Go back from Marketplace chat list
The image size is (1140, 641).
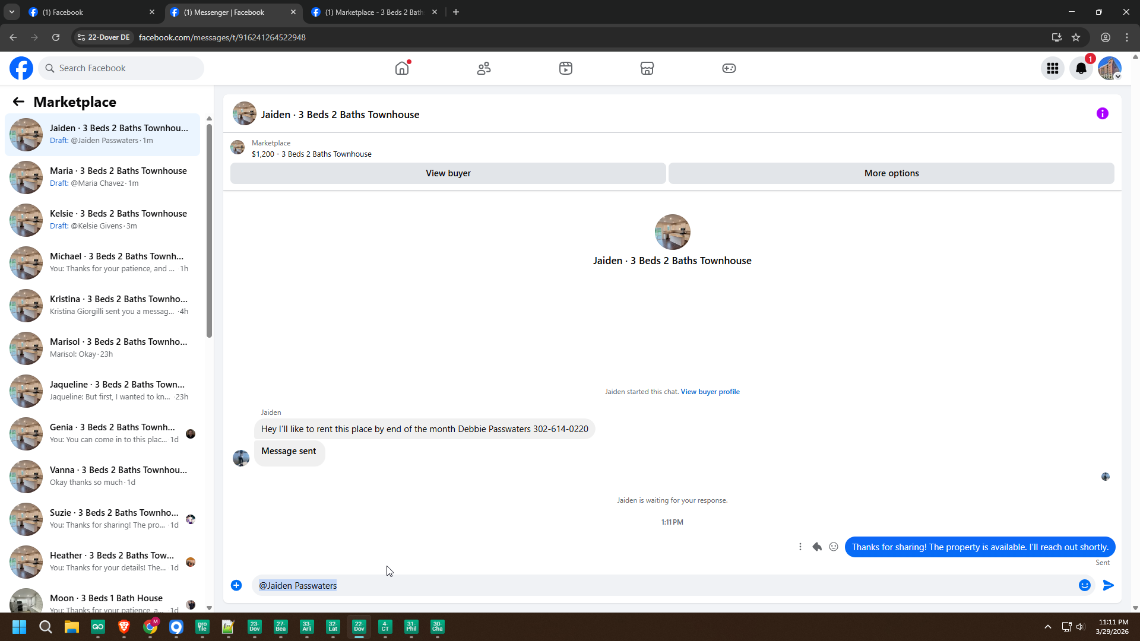[18, 102]
